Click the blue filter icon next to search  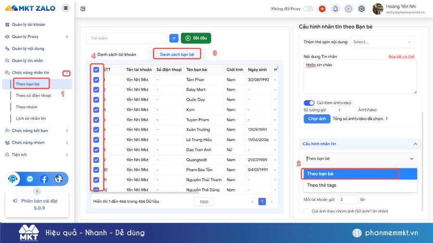click(x=173, y=38)
